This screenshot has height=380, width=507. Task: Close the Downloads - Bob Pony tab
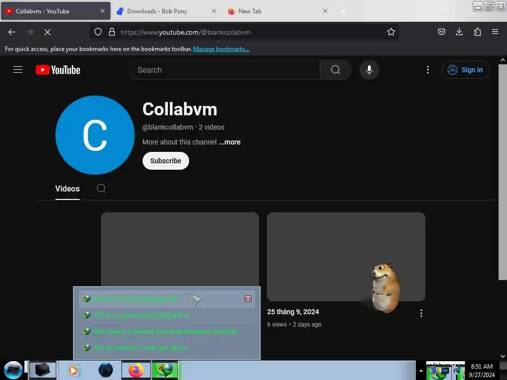click(x=214, y=11)
